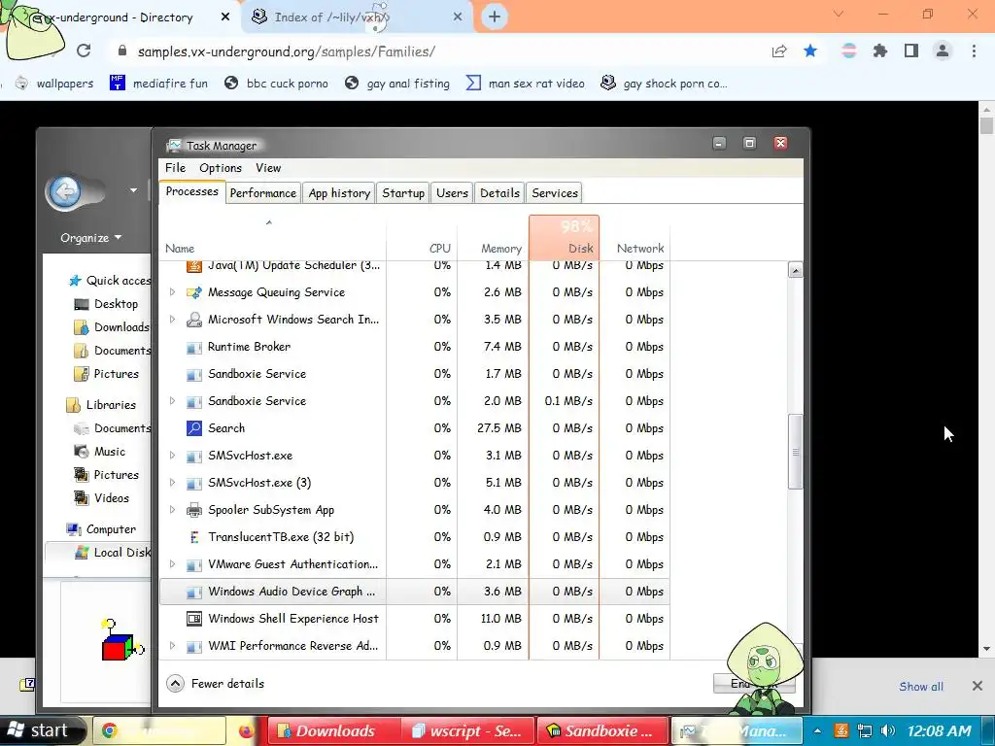Image resolution: width=995 pixels, height=746 pixels.
Task: Expand the SMSvcHost.exe (3) row
Action: (172, 483)
